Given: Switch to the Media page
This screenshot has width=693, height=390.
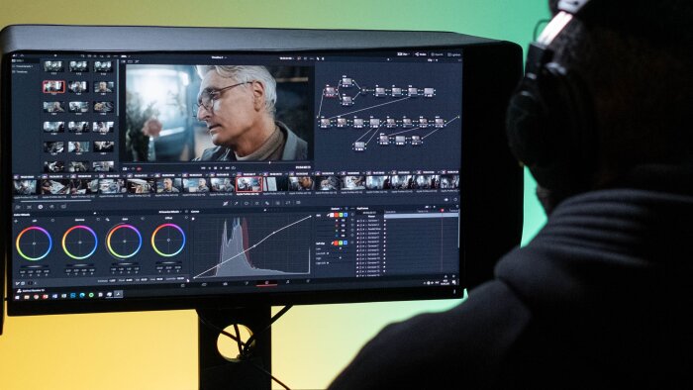Looking at the screenshot, I should tap(183, 284).
